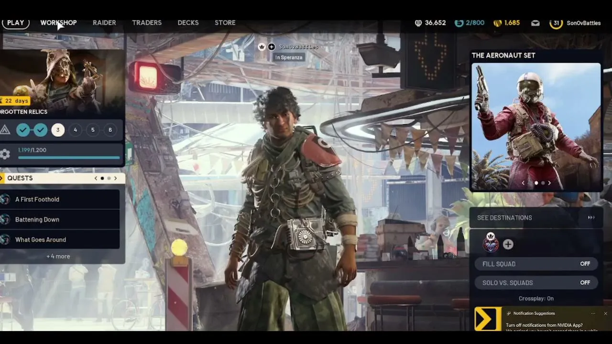Screen dimensions: 612x344
Task: Select the first Aeronaut Set carousel dot
Action: tap(536, 183)
